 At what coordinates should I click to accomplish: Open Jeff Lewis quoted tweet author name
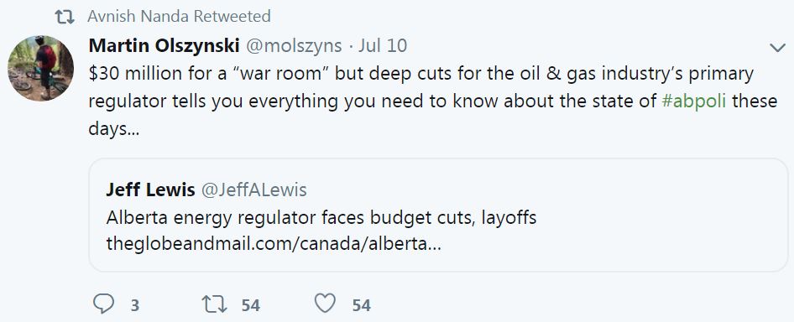(x=150, y=190)
